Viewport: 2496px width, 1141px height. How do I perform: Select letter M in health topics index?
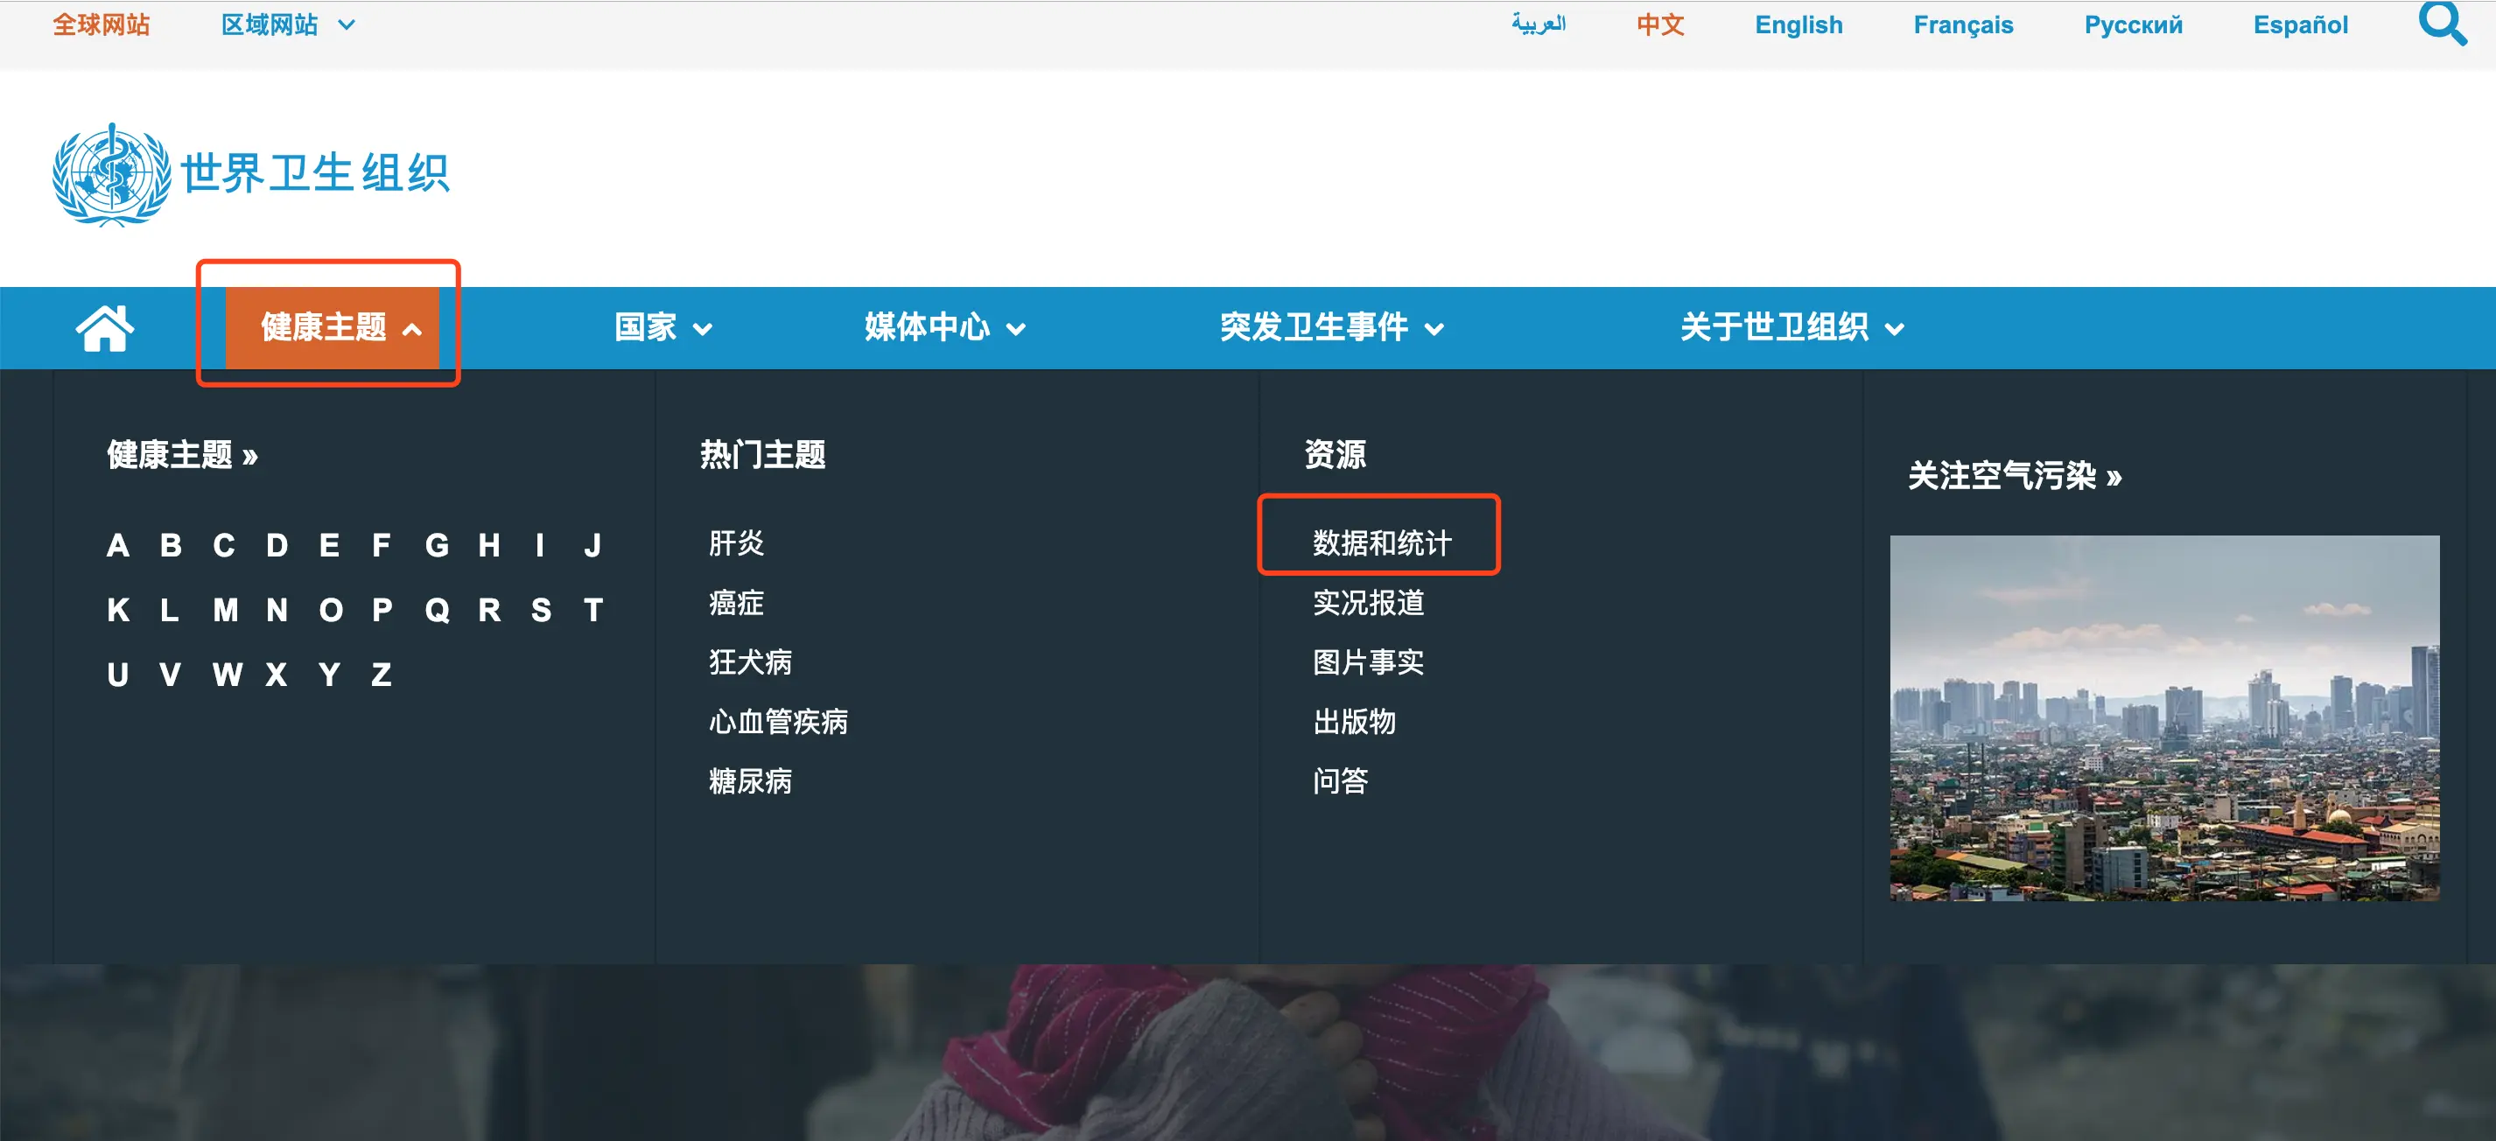[x=225, y=609]
